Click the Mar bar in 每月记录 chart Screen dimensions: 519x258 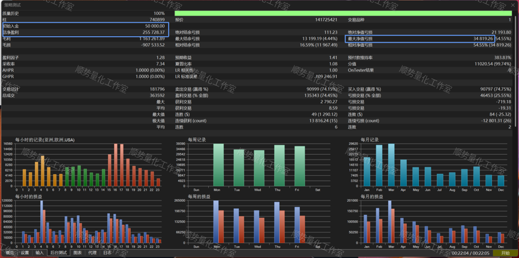391,164
